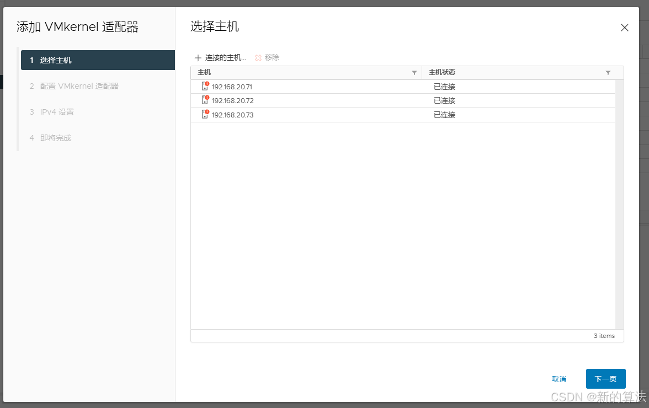The height and width of the screenshot is (408, 649).
Task: Click host icon for 192.168.20.72
Action: point(205,100)
